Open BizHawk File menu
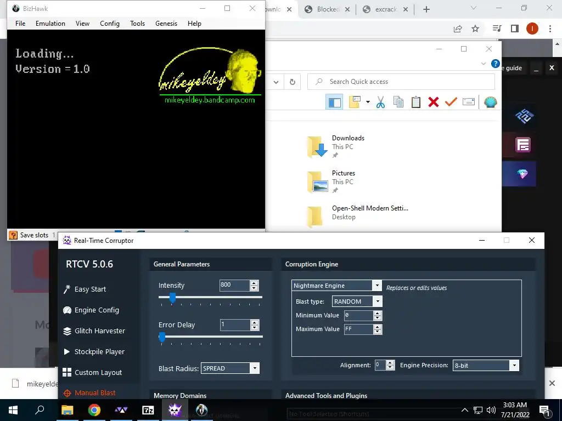562x421 pixels. click(x=20, y=24)
